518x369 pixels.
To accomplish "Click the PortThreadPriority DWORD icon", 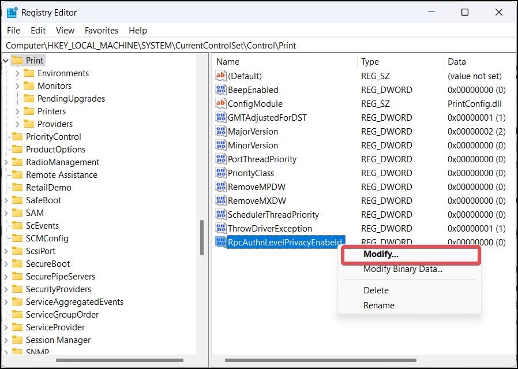I will tap(220, 159).
